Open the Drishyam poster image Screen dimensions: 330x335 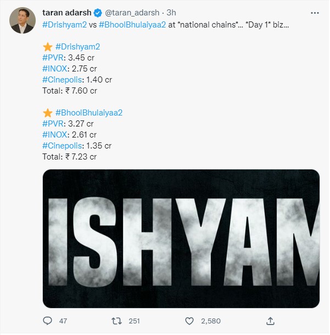(x=181, y=238)
